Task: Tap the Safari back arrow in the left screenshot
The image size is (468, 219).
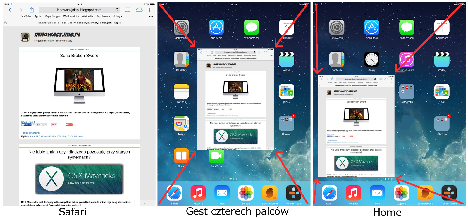Action: pos(10,10)
